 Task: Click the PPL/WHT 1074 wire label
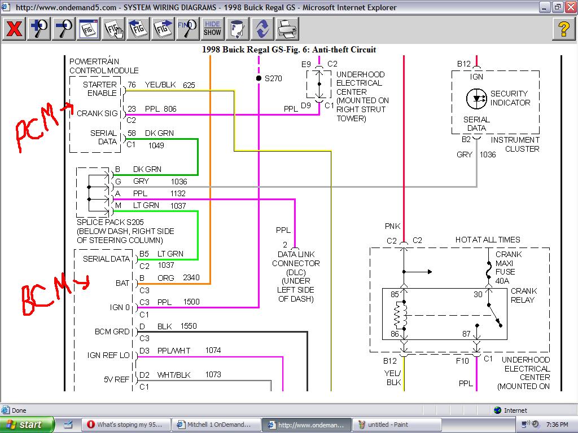coord(189,351)
